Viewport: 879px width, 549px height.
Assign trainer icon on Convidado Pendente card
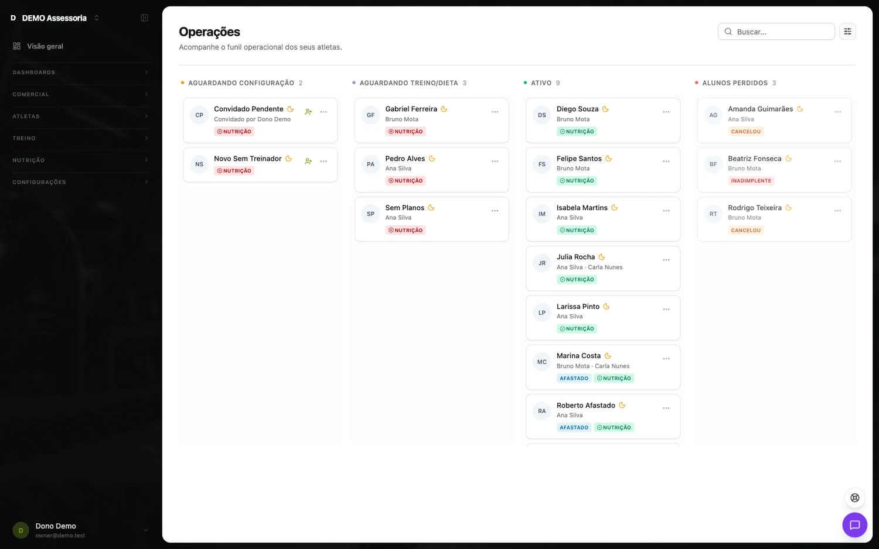pyautogui.click(x=308, y=112)
